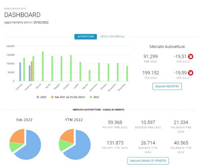
Task: Click the 25/02/2022 archive update date
Action: coord(41,22)
